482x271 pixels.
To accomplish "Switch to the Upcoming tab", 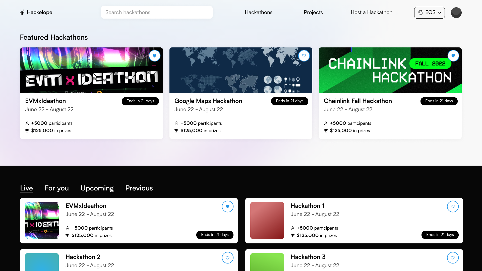I will click(x=97, y=188).
